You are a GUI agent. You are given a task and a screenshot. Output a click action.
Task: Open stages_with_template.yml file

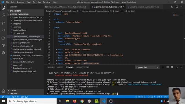(23, 62)
